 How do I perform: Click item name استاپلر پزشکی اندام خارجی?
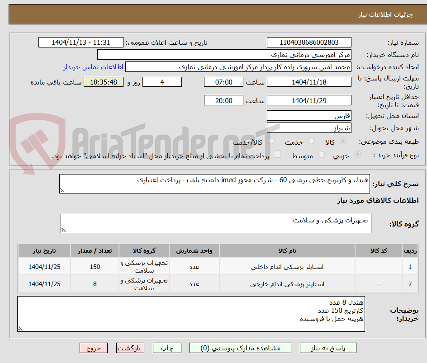pos(287,284)
